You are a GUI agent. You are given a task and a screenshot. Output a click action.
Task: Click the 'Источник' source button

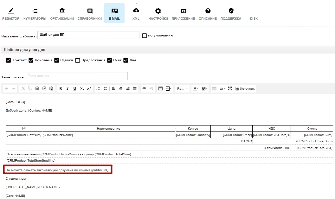[245, 89]
